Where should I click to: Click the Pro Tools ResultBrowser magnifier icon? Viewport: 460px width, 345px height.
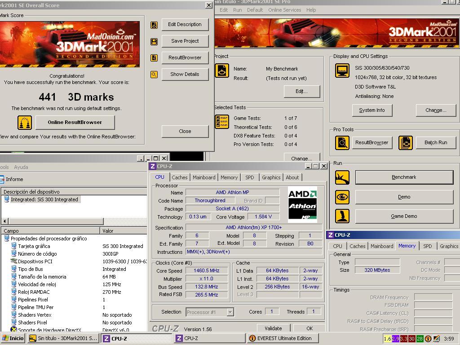[x=342, y=143]
